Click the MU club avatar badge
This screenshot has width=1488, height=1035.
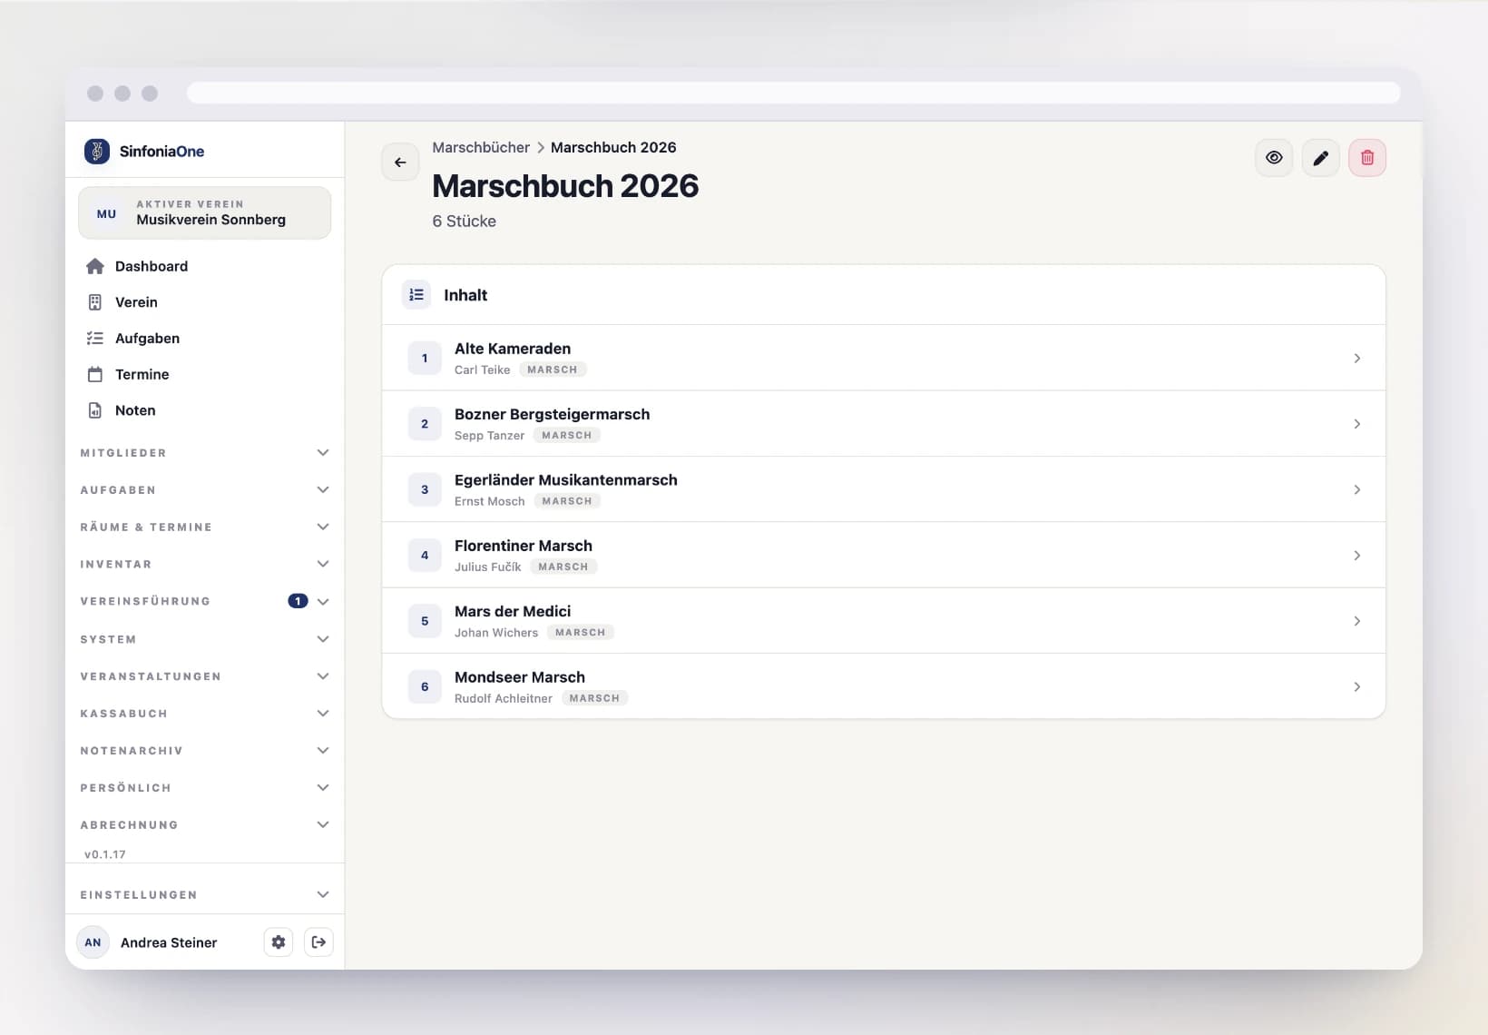106,214
